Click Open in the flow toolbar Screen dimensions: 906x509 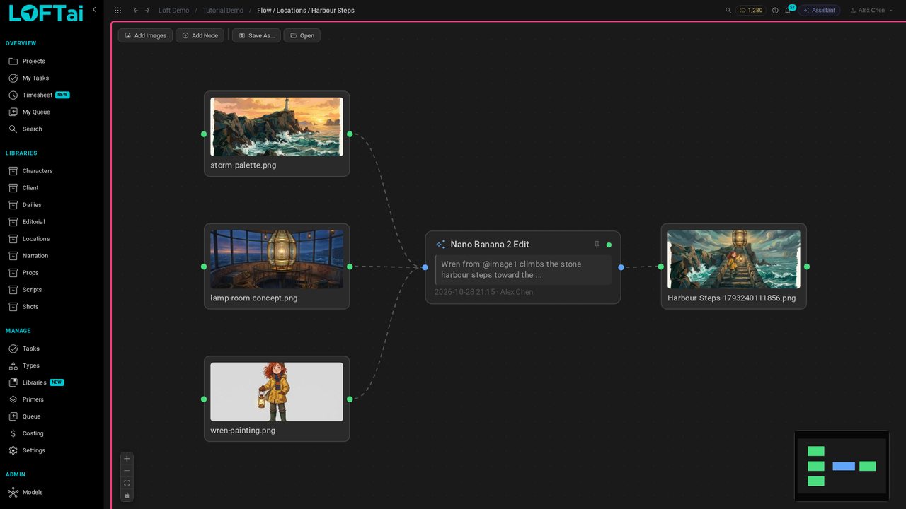point(302,35)
